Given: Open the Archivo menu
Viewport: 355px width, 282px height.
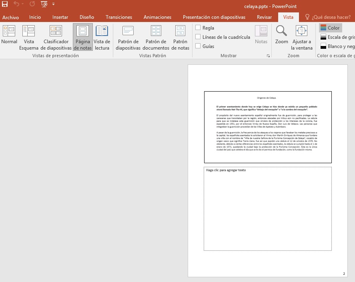Looking at the screenshot, I should point(10,17).
